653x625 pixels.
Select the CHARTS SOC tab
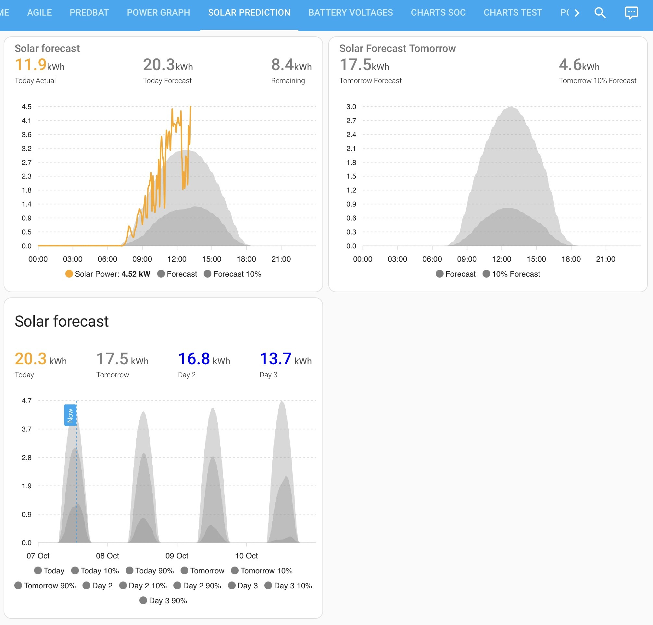[438, 13]
